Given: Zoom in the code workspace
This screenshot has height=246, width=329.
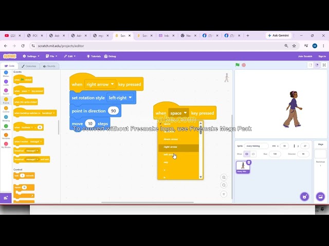Looking at the screenshot, I should point(224,177).
